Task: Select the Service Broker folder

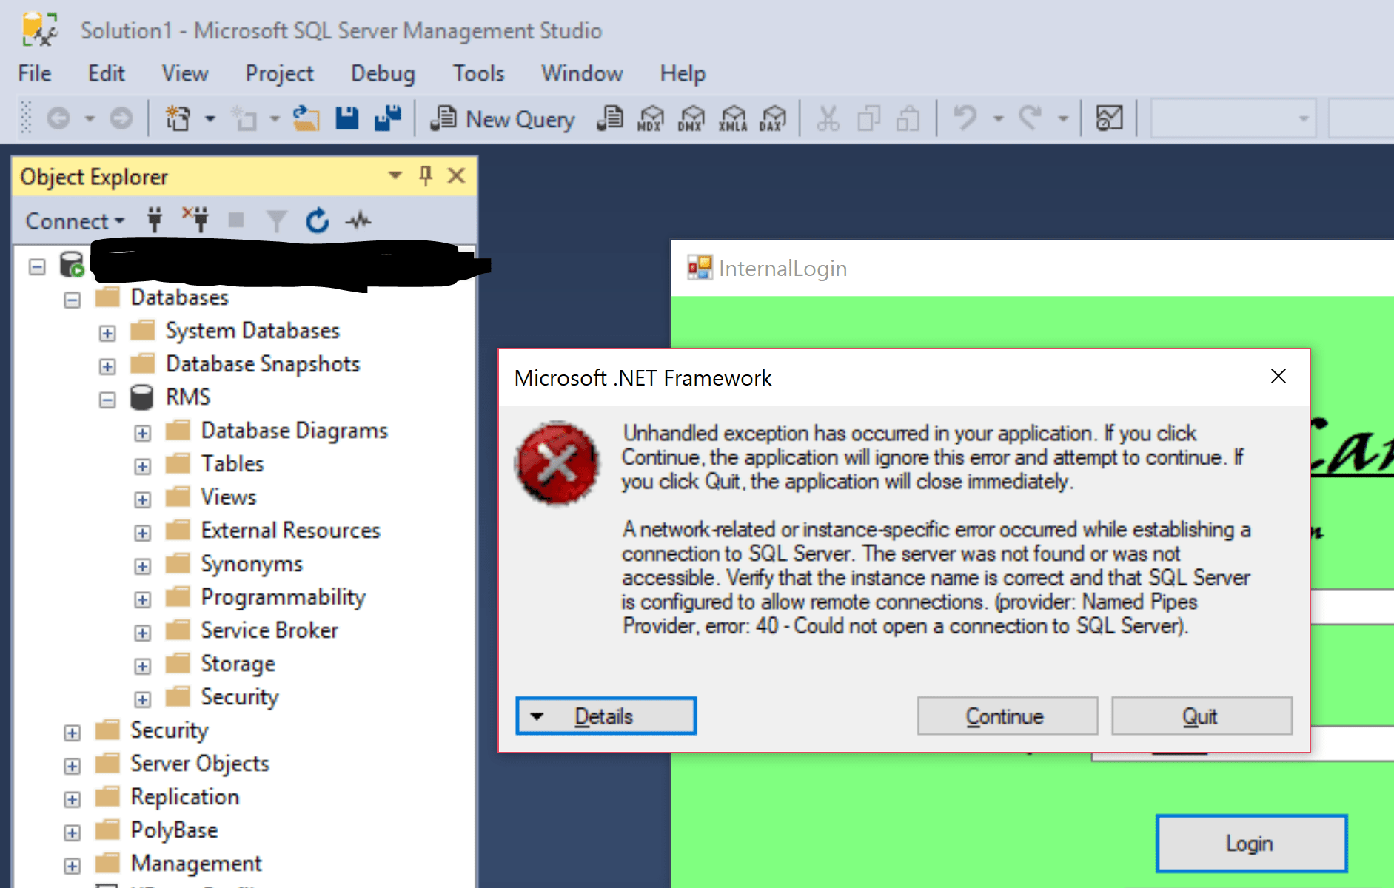Action: pyautogui.click(x=269, y=630)
